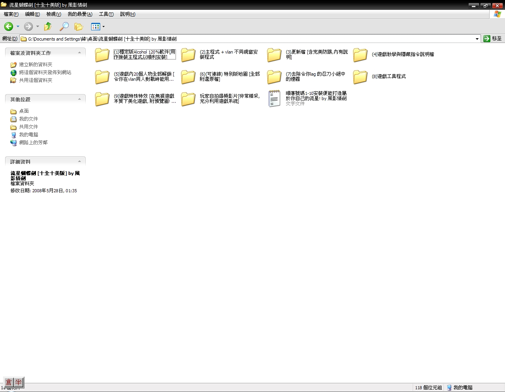Open the 檢視(V) menu
The width and height of the screenshot is (505, 392).
[x=54, y=14]
